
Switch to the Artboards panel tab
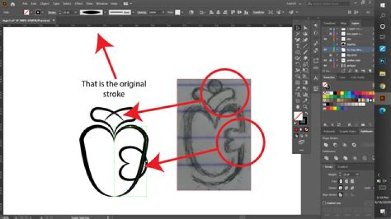coord(329,131)
